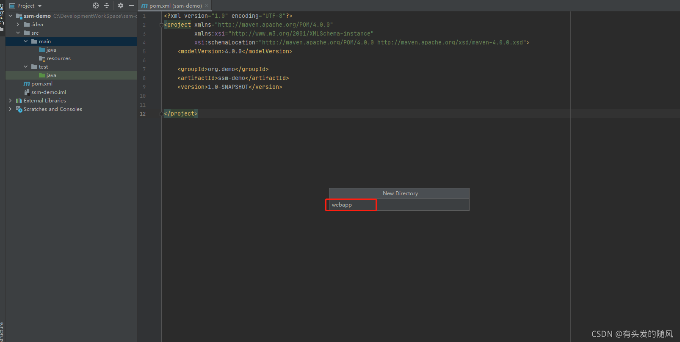Collapse the ssm-demo root node

pyautogui.click(x=11, y=16)
